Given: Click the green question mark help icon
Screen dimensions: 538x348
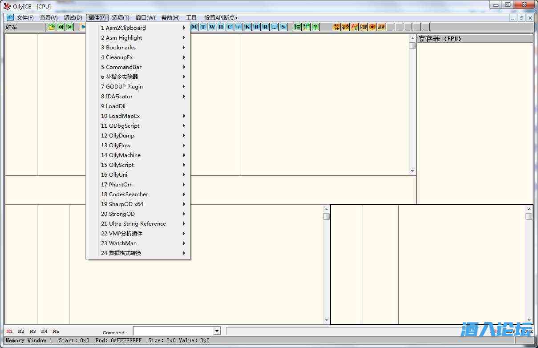Looking at the screenshot, I should coord(315,27).
